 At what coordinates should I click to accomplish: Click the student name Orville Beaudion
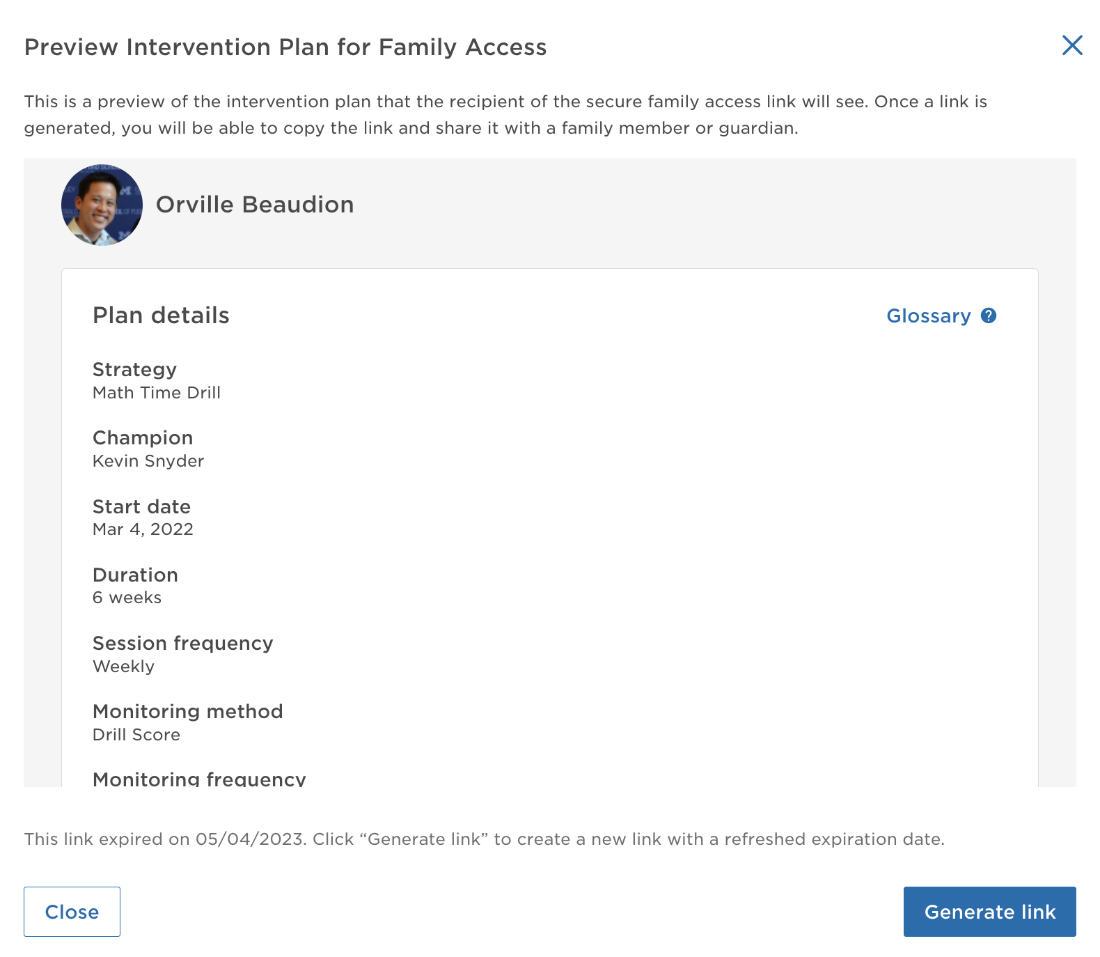click(x=255, y=205)
